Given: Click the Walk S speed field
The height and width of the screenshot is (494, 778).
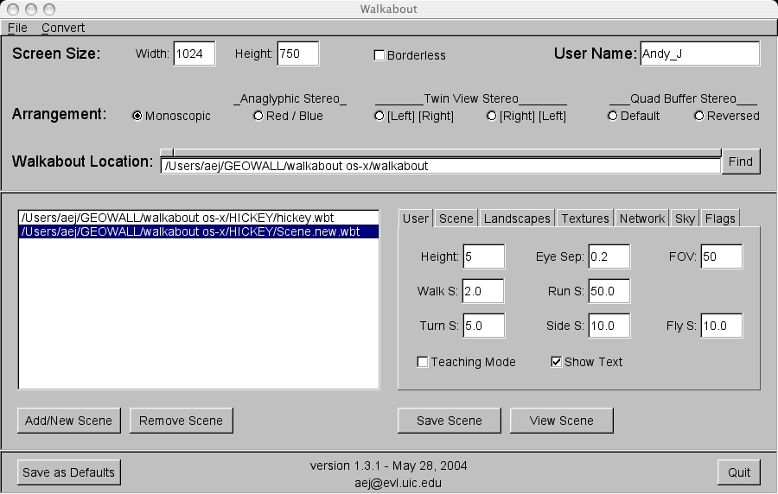Looking at the screenshot, I should tap(482, 291).
